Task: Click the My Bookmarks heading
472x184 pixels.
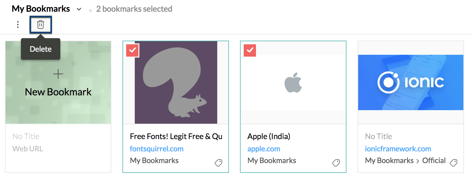Action: coord(41,9)
